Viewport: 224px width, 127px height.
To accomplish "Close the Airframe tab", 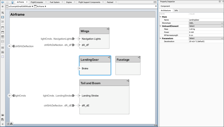I will click(x=27, y=2).
